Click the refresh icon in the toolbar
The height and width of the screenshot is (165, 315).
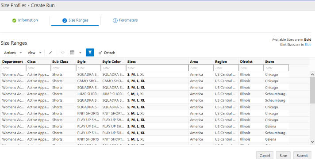coord(63,53)
